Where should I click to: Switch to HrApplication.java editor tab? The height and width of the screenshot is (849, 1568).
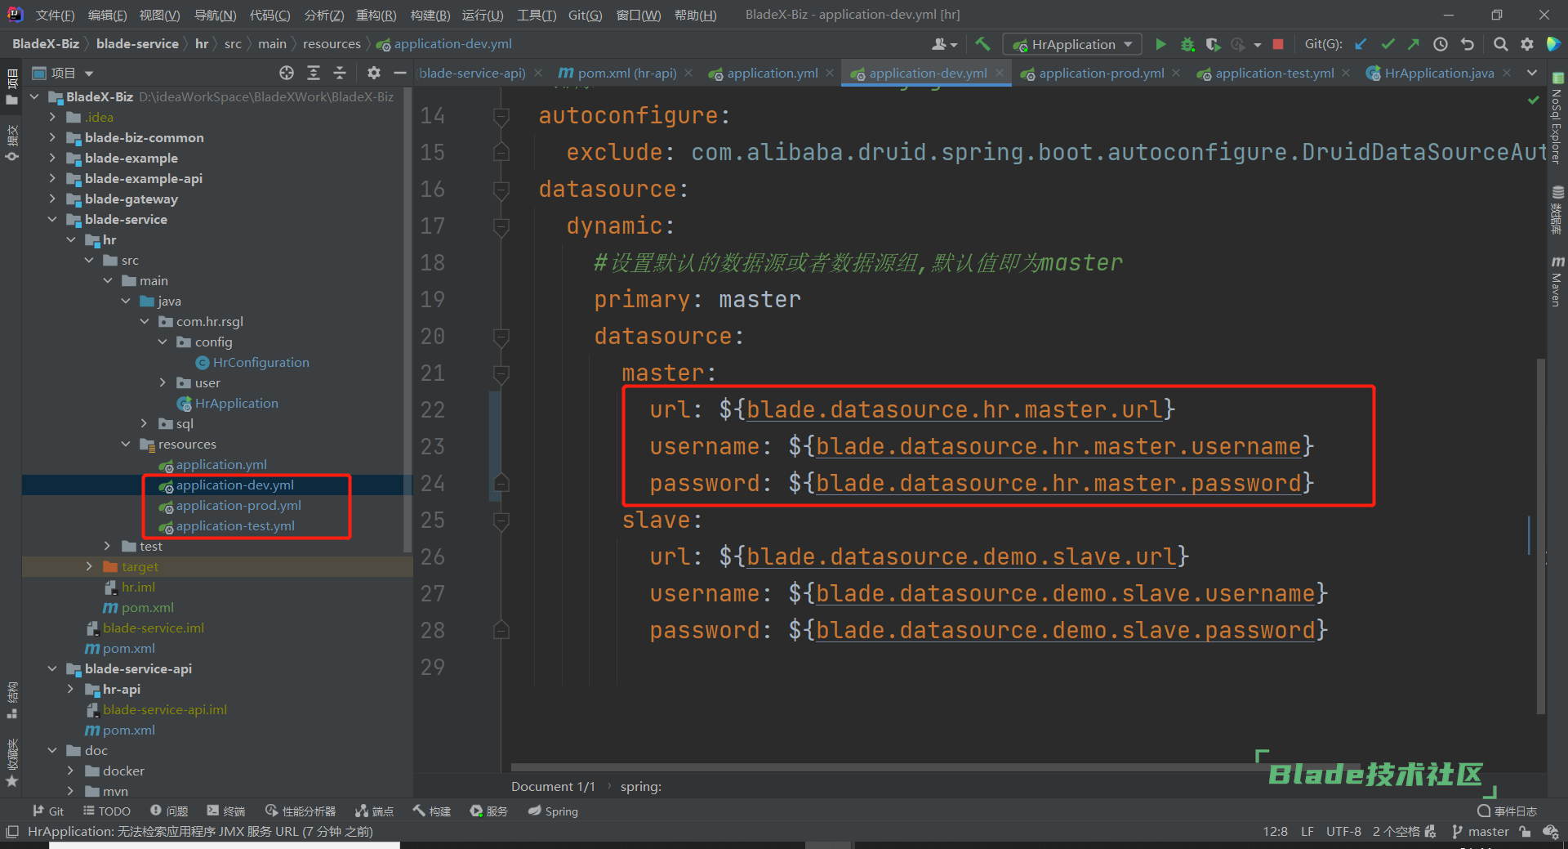click(x=1439, y=74)
